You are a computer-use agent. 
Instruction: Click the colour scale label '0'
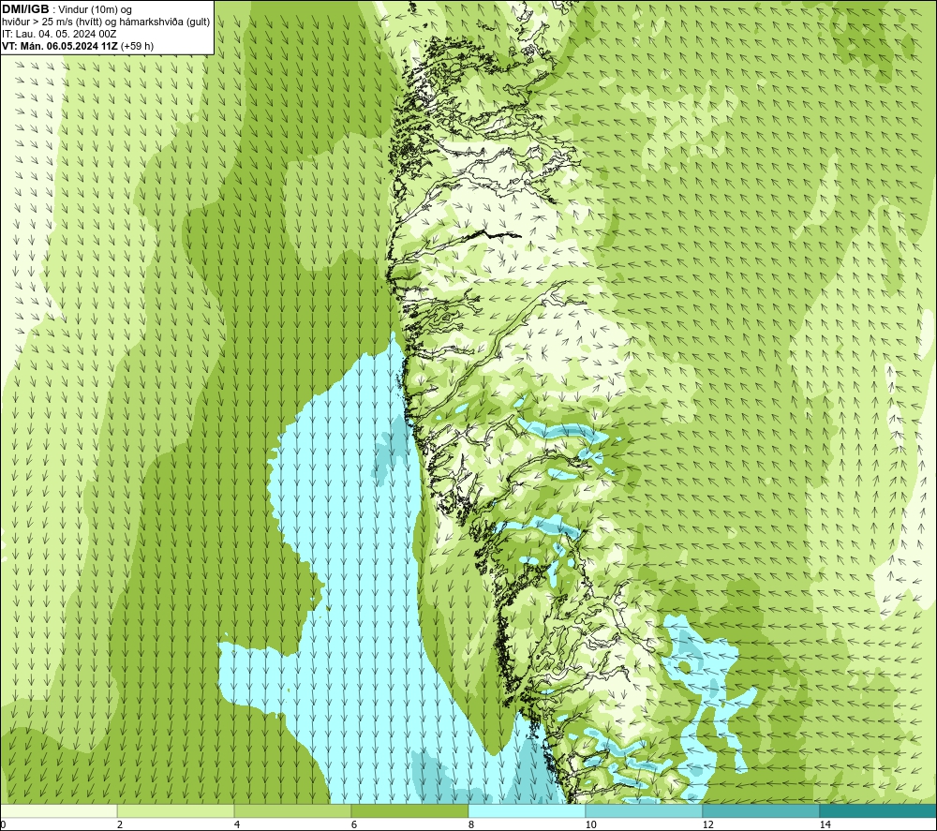tap(3, 824)
